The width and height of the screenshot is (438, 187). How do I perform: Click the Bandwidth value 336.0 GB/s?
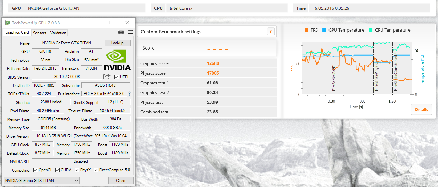112,128
